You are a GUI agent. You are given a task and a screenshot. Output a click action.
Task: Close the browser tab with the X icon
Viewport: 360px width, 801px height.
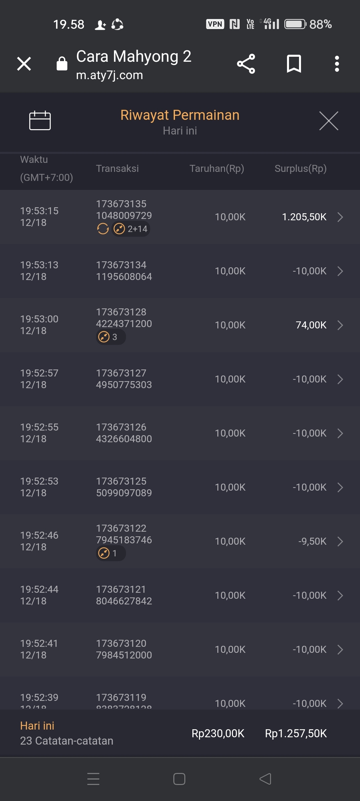(x=24, y=64)
